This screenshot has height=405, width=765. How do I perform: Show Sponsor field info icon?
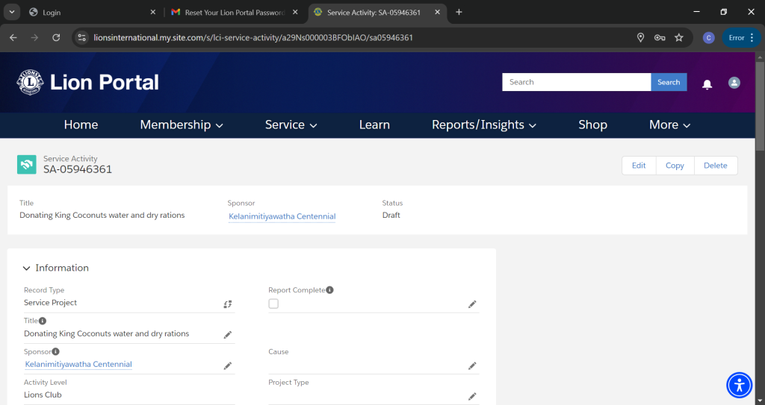(55, 351)
